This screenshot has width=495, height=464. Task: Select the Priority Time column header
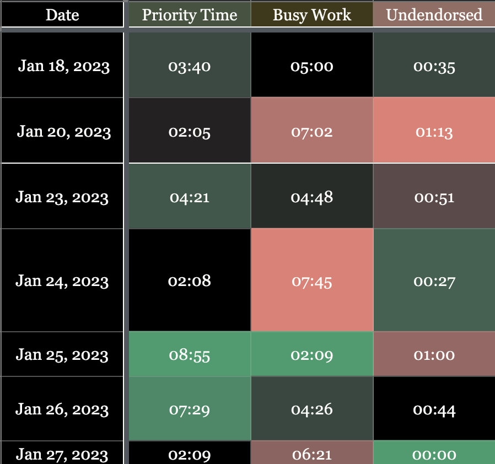pyautogui.click(x=190, y=15)
